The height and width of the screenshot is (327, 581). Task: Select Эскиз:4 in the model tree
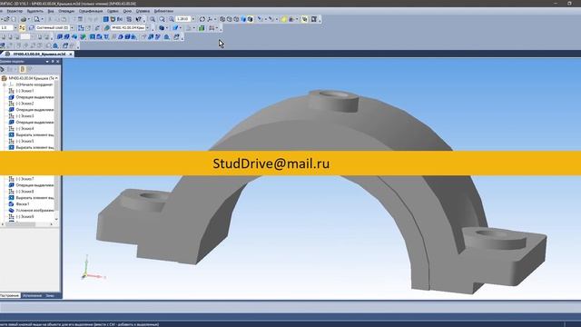tap(25, 129)
